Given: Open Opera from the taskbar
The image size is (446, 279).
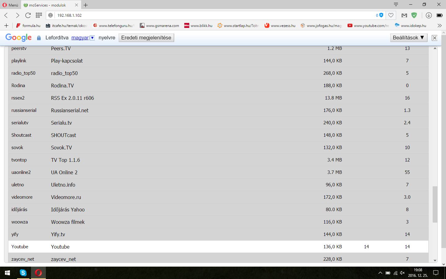Looking at the screenshot, I should click(38, 273).
